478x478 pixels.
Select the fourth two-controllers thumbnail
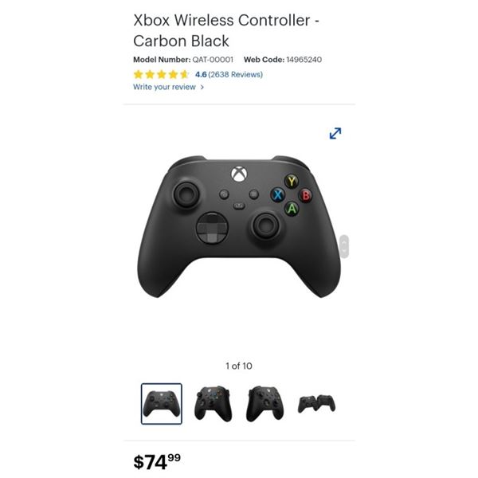click(x=316, y=404)
